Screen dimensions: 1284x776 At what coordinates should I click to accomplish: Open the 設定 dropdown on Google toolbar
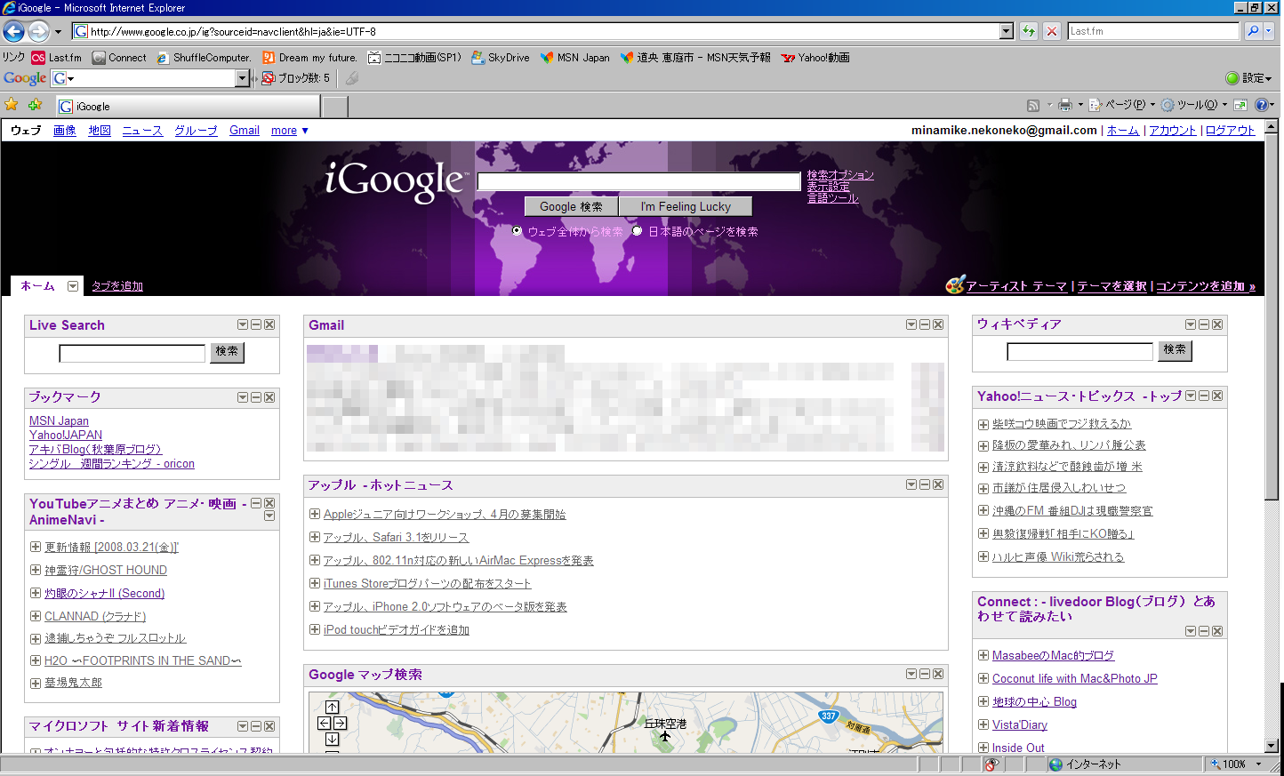click(x=1248, y=78)
